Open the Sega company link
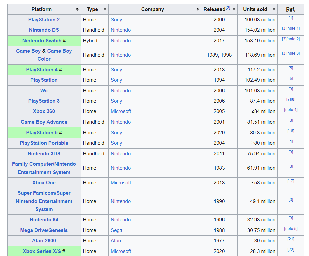 tap(116, 230)
